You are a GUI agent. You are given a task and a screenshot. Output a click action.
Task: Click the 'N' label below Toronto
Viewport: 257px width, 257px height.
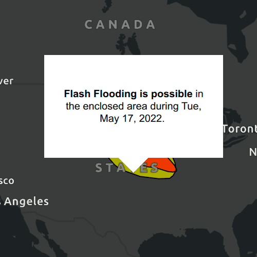point(253,152)
